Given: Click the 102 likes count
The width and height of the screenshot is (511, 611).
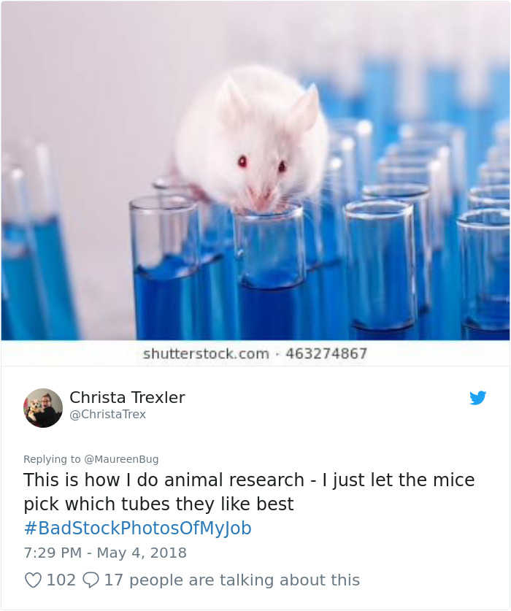Looking at the screenshot, I should point(61,580).
